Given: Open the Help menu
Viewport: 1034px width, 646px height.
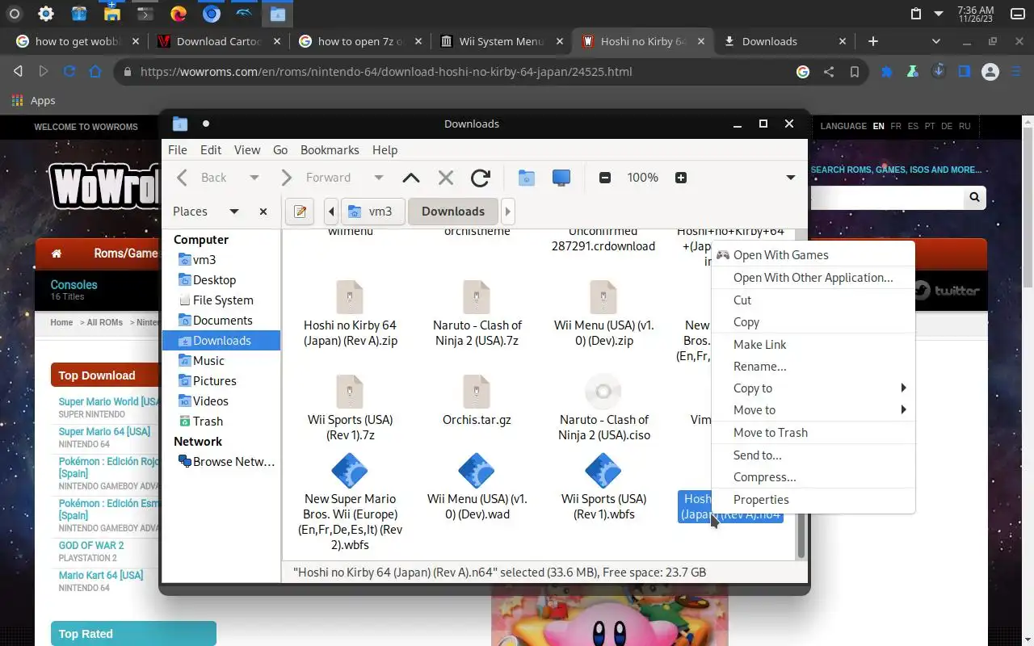Looking at the screenshot, I should (385, 150).
